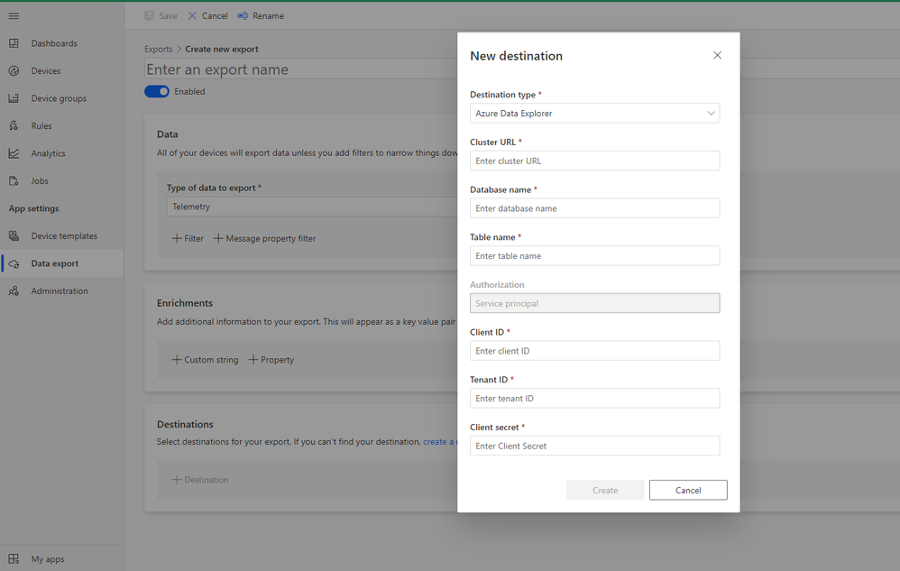Open Device groups via its icon
This screenshot has height=571, width=900.
pyautogui.click(x=14, y=98)
